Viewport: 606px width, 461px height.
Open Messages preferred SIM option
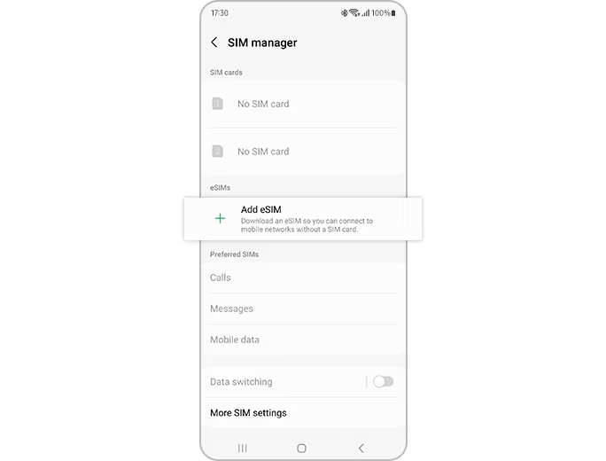[x=303, y=309]
